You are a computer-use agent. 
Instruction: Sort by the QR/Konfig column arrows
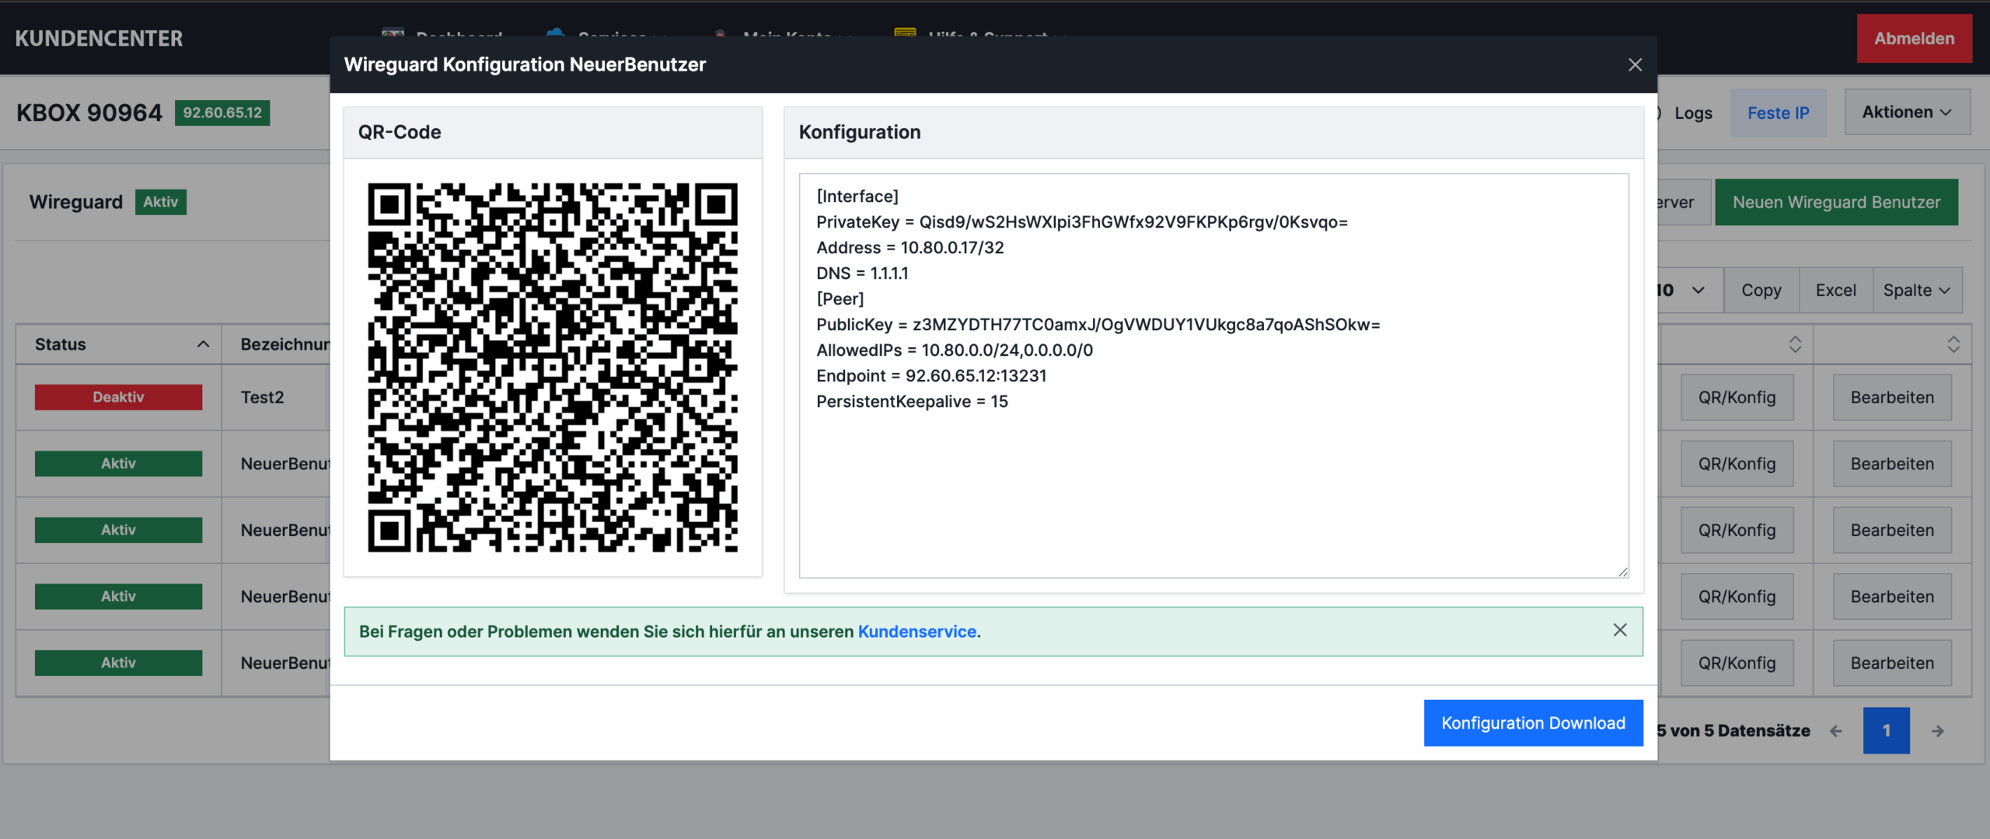1795,344
